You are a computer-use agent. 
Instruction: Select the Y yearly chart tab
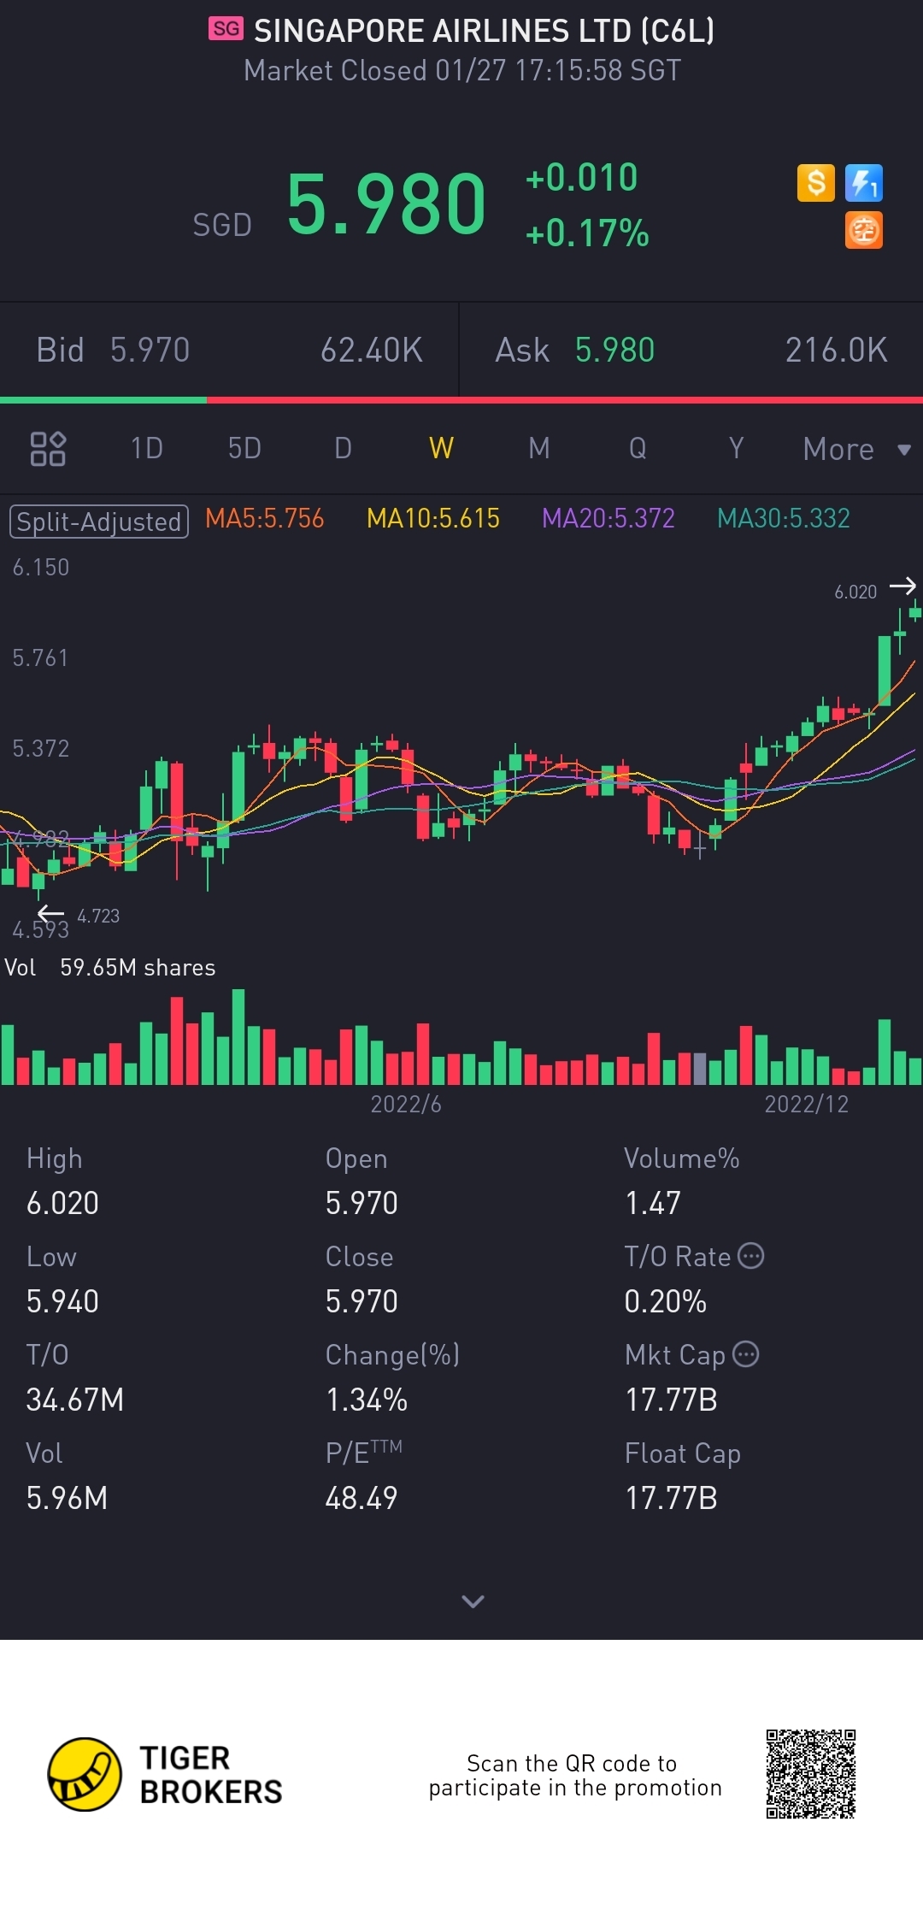pyautogui.click(x=736, y=448)
